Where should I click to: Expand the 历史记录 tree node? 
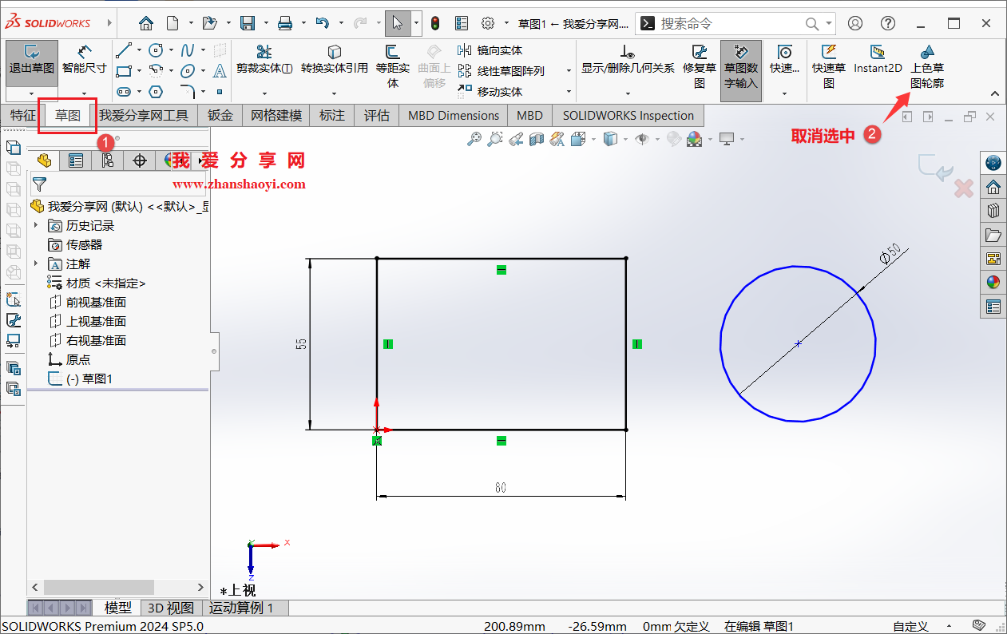[36, 226]
